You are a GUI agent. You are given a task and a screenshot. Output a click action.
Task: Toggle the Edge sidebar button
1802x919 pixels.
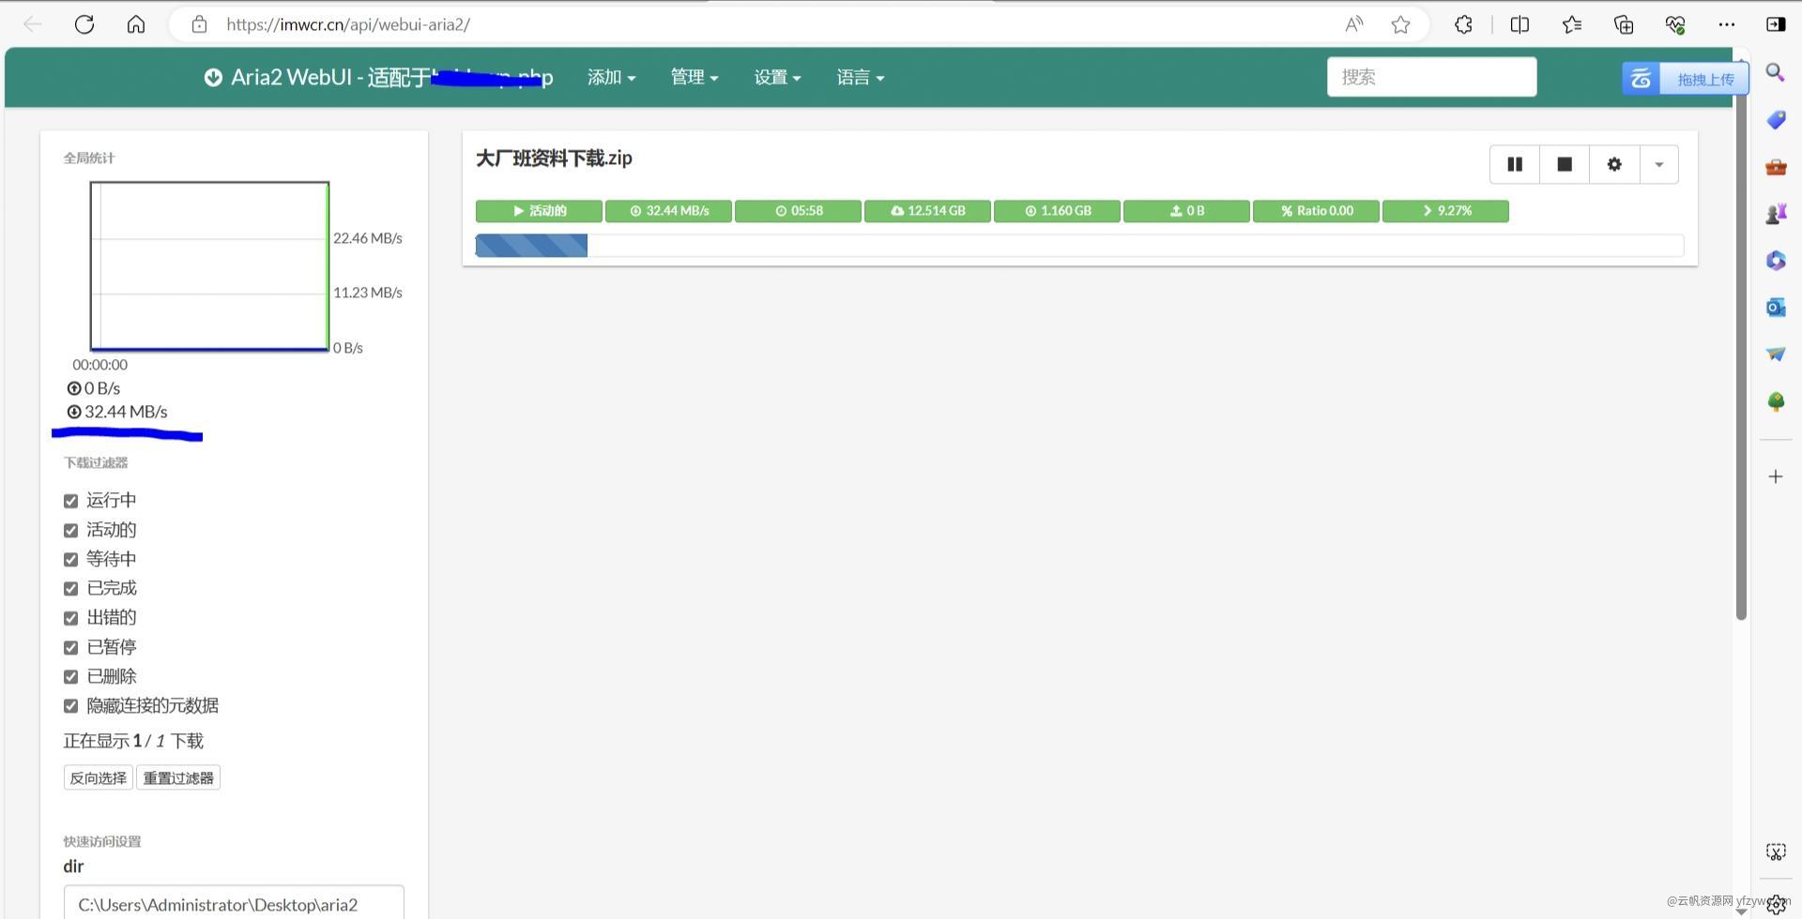(x=1776, y=24)
